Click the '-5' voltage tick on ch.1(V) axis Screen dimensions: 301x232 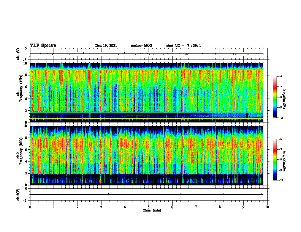pyautogui.click(x=25, y=60)
